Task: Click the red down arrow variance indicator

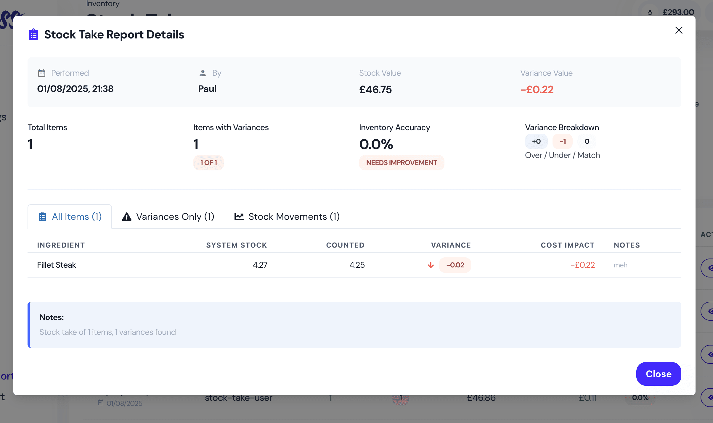Action: pyautogui.click(x=431, y=265)
